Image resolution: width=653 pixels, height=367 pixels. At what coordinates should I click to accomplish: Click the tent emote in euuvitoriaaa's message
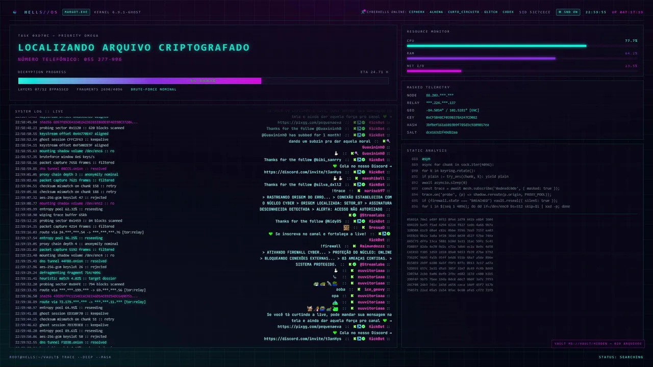(x=335, y=302)
